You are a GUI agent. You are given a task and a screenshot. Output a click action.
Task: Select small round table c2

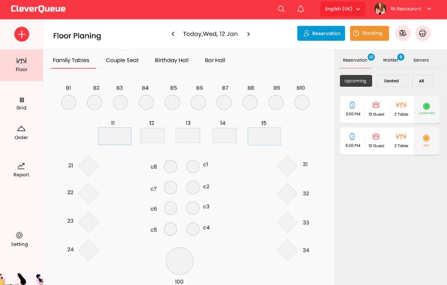tap(193, 187)
